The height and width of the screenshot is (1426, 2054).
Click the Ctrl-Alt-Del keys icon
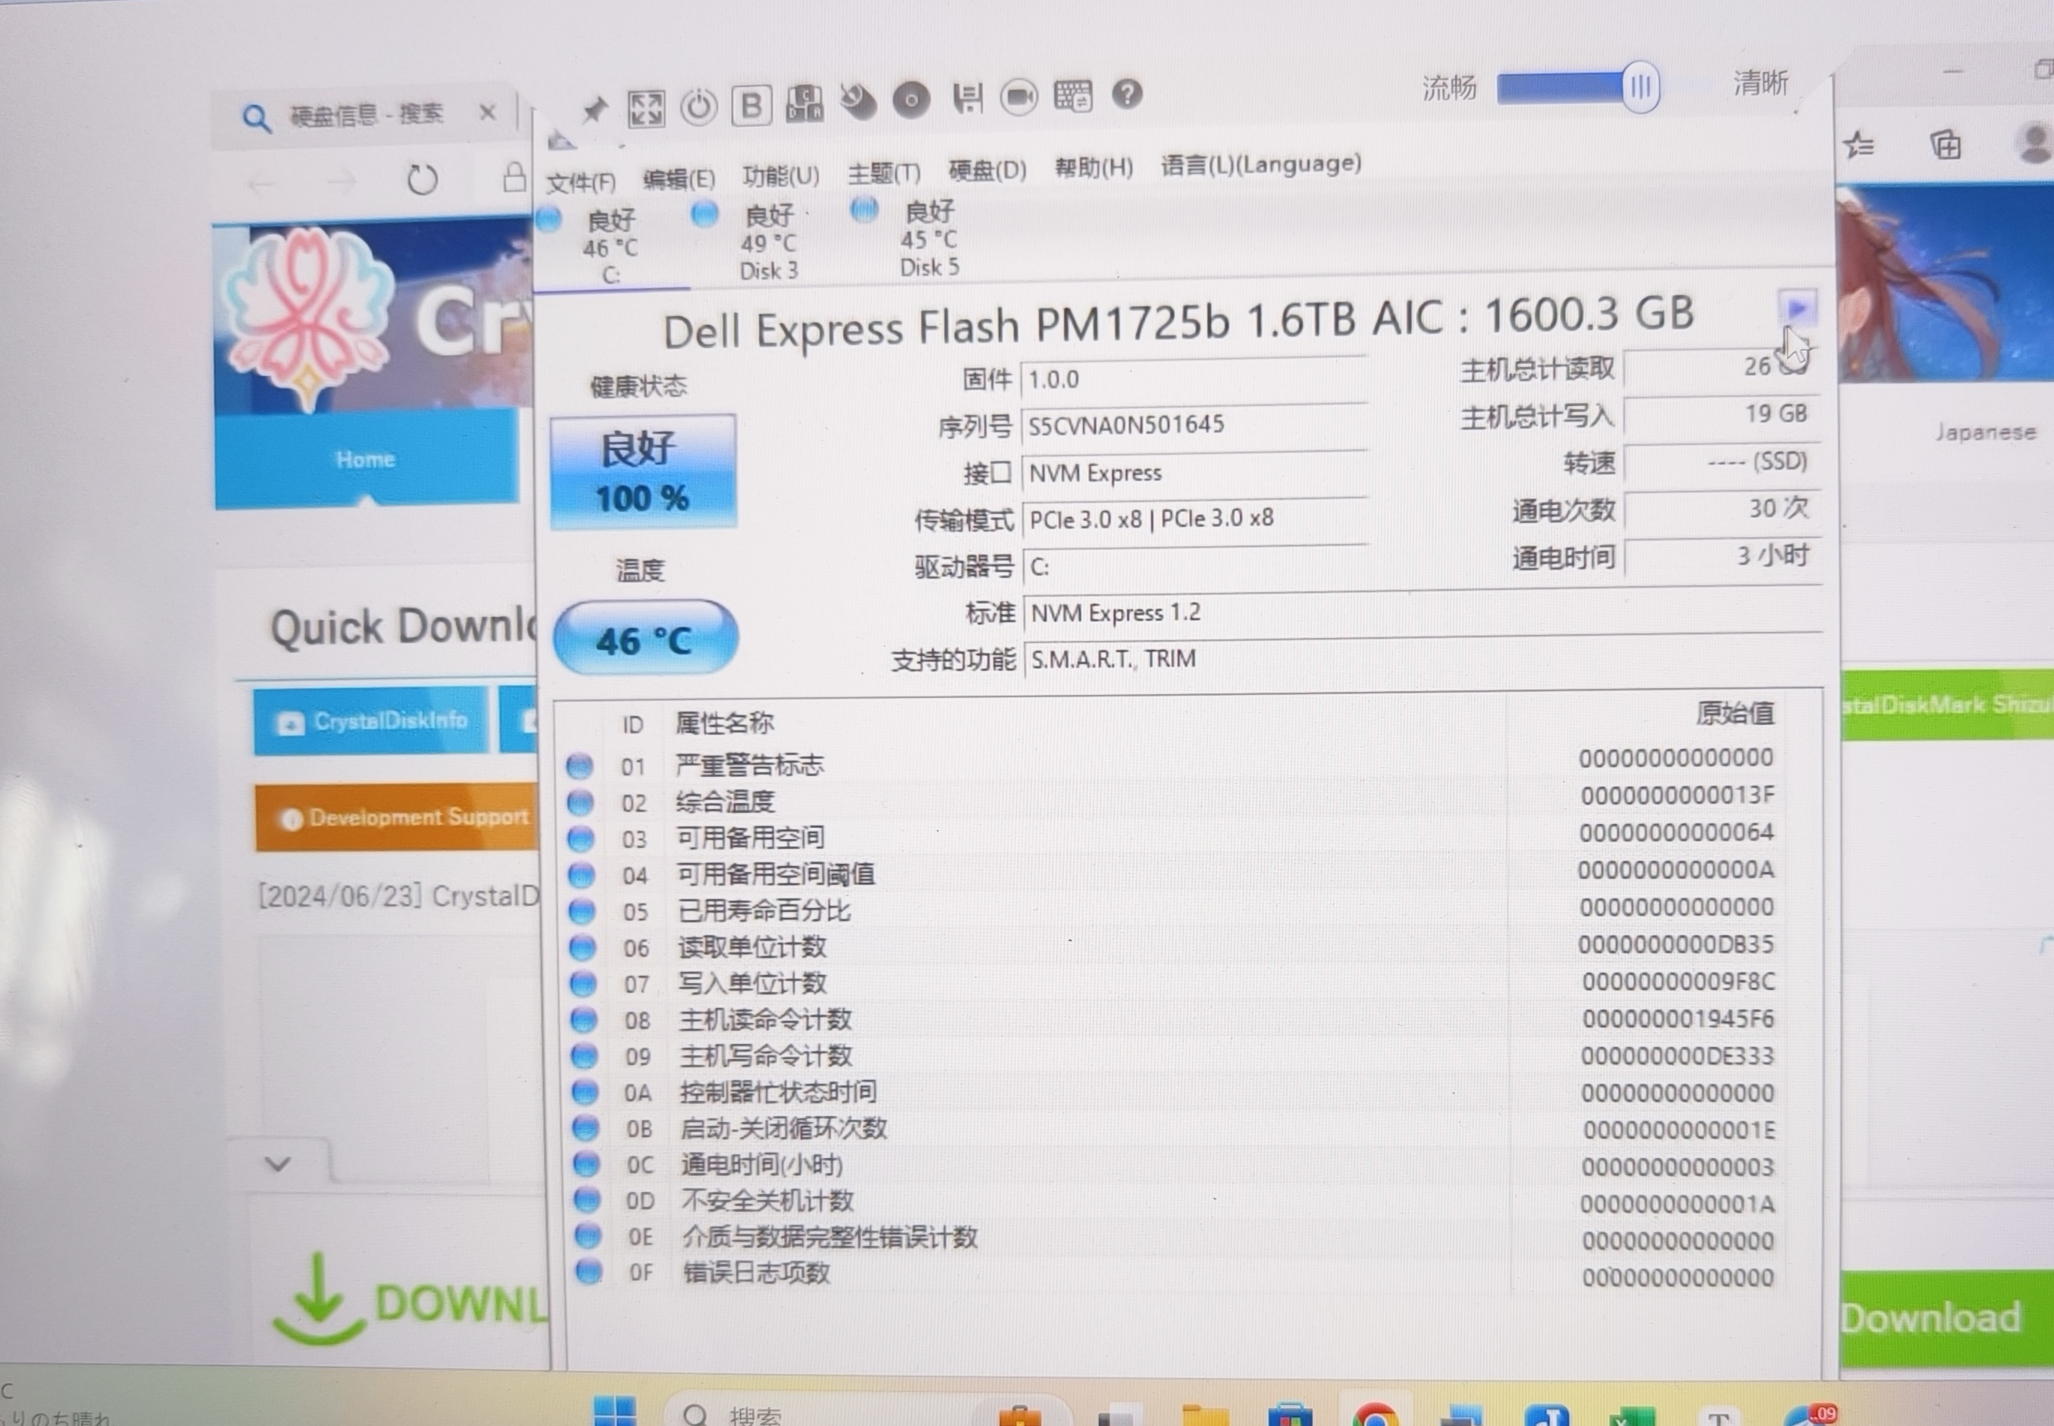click(x=805, y=103)
